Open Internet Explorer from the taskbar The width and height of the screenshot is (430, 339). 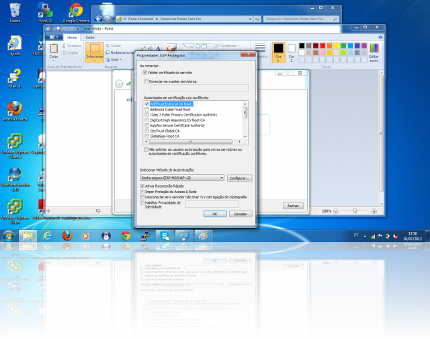click(x=48, y=236)
